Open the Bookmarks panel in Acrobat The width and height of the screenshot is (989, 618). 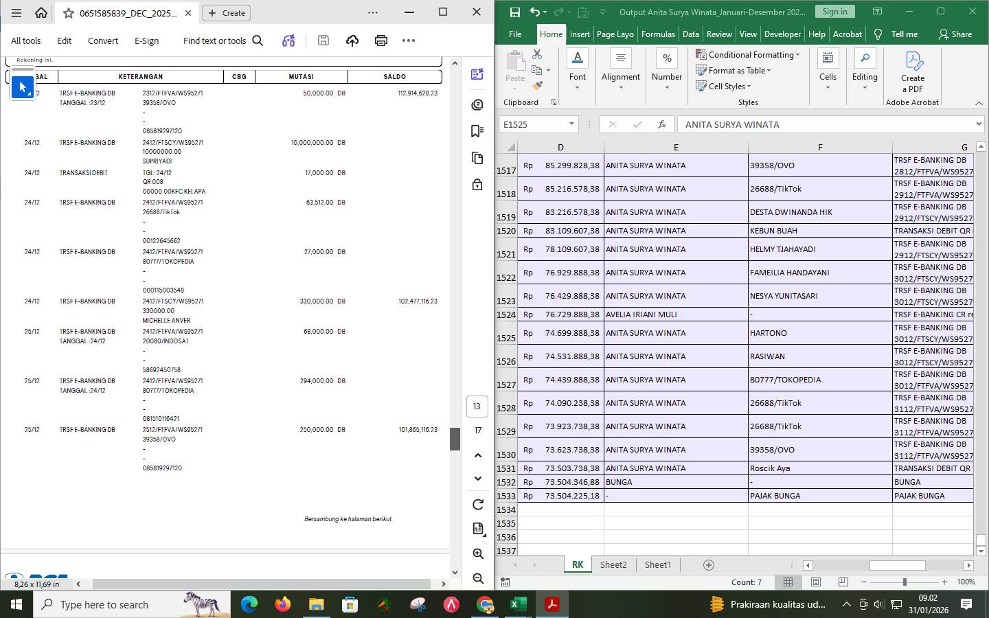coord(477,130)
